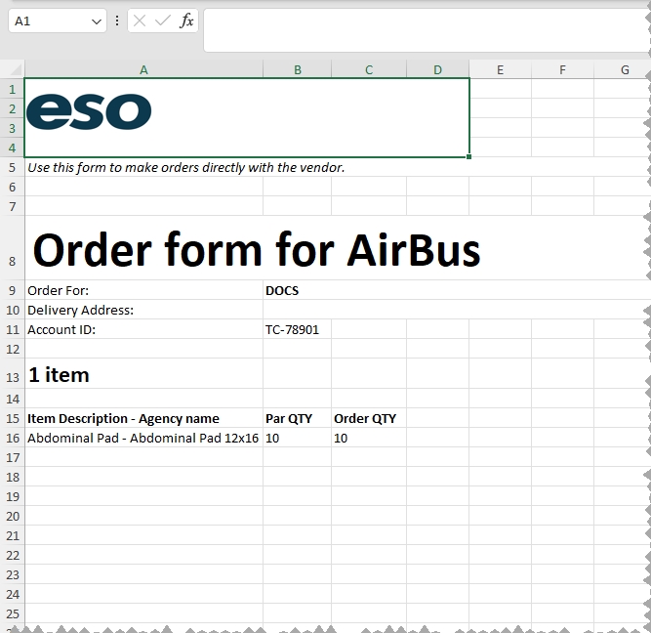Screen dimensions: 651x633
Task: Select column A header
Action: click(143, 69)
